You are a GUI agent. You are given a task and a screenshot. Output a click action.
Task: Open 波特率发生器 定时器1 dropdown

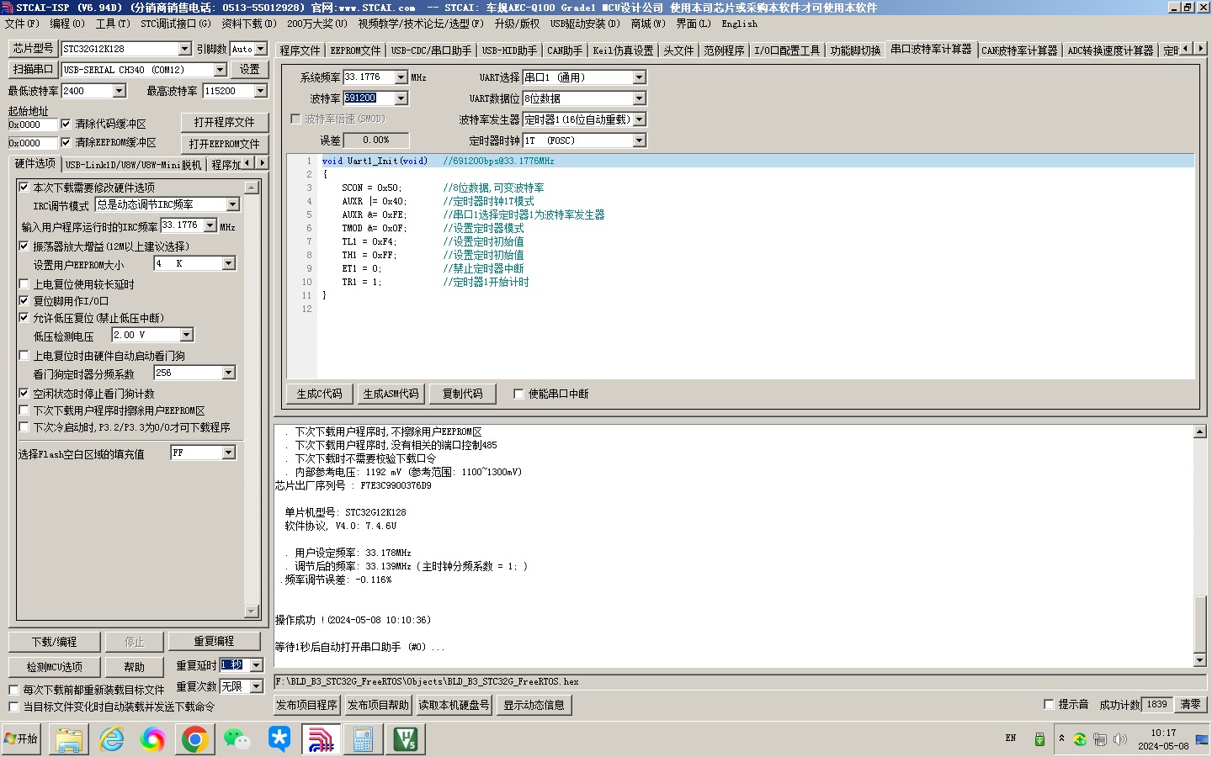[x=639, y=119]
